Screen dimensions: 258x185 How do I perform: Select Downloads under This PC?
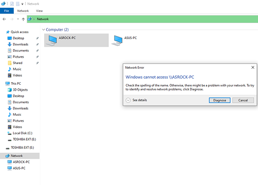pyautogui.click(x=20, y=108)
